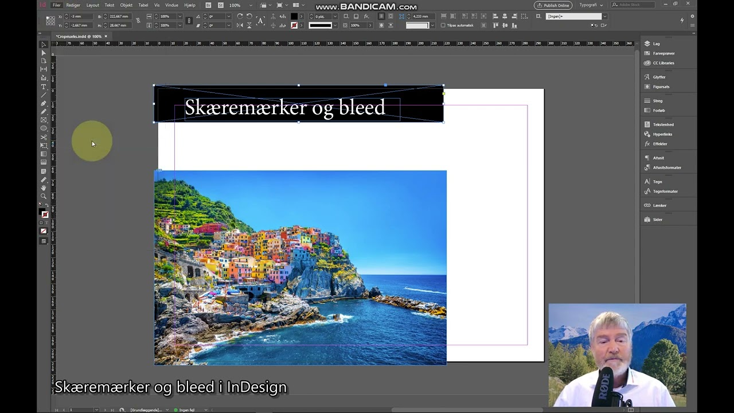Screen dimensions: 734x413
Task: Open the Farveprøver swatches panel
Action: coord(663,53)
